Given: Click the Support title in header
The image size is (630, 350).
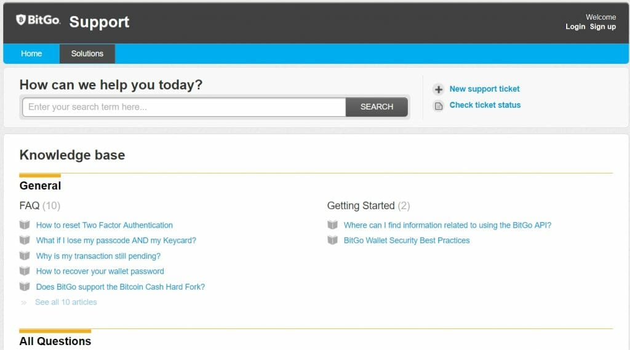Looking at the screenshot, I should coord(99,22).
